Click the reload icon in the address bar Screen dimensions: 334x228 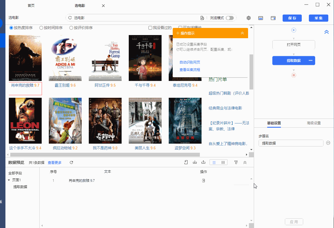70,18
